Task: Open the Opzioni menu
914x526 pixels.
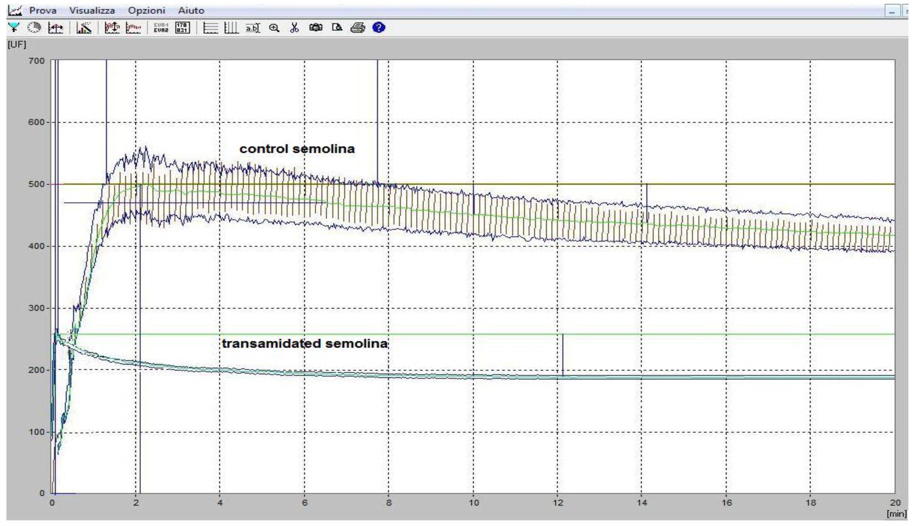Action: click(x=147, y=10)
